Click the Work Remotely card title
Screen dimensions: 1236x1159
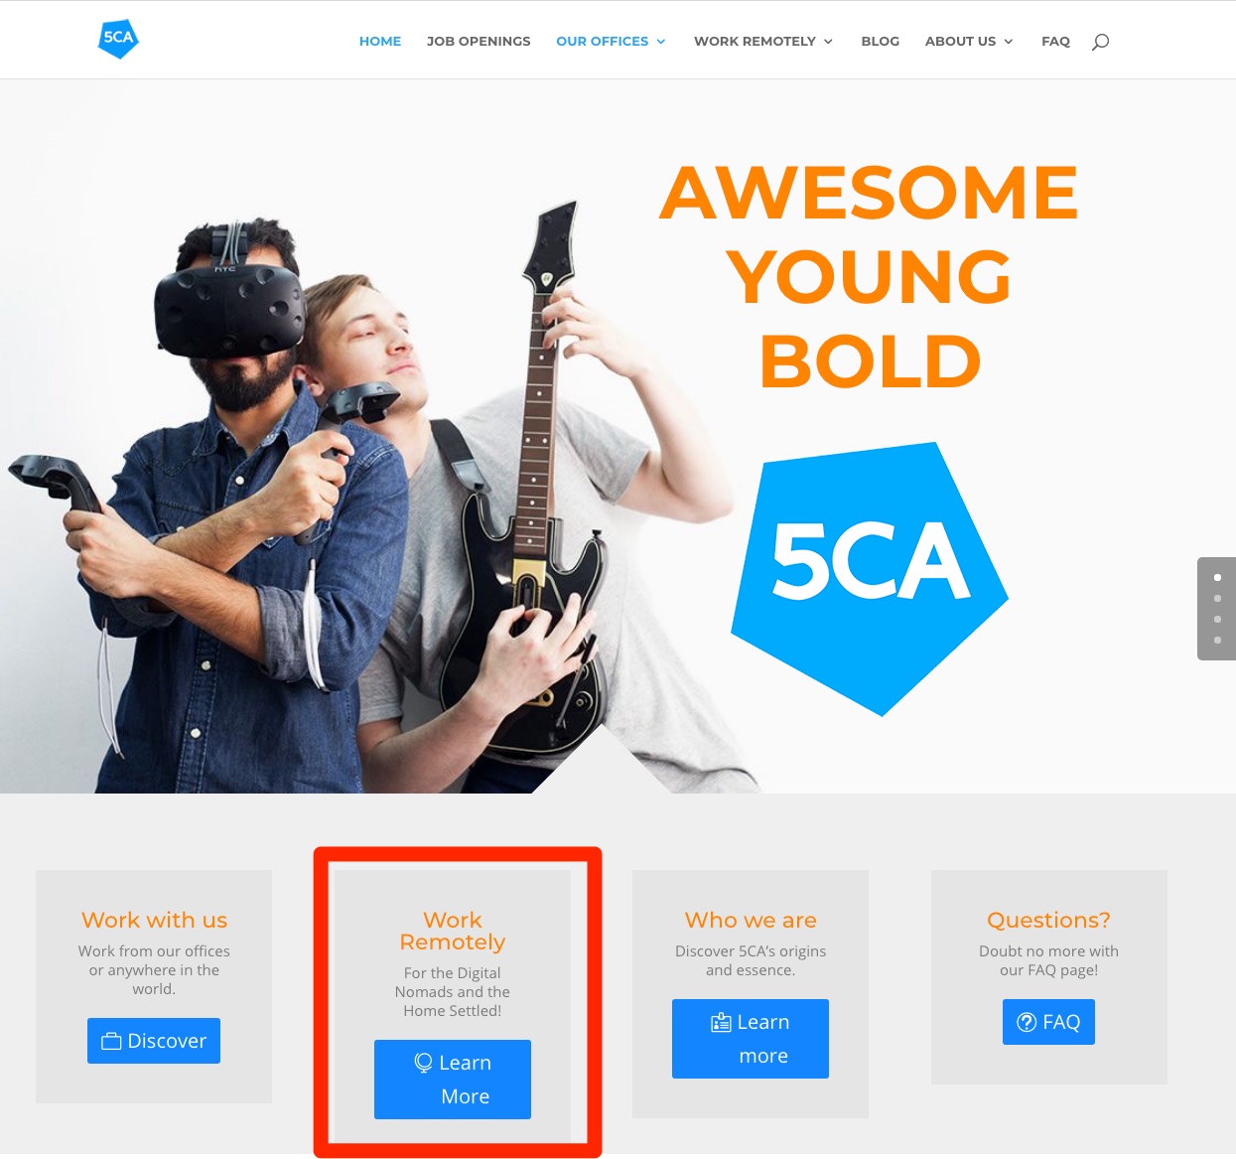(x=453, y=931)
